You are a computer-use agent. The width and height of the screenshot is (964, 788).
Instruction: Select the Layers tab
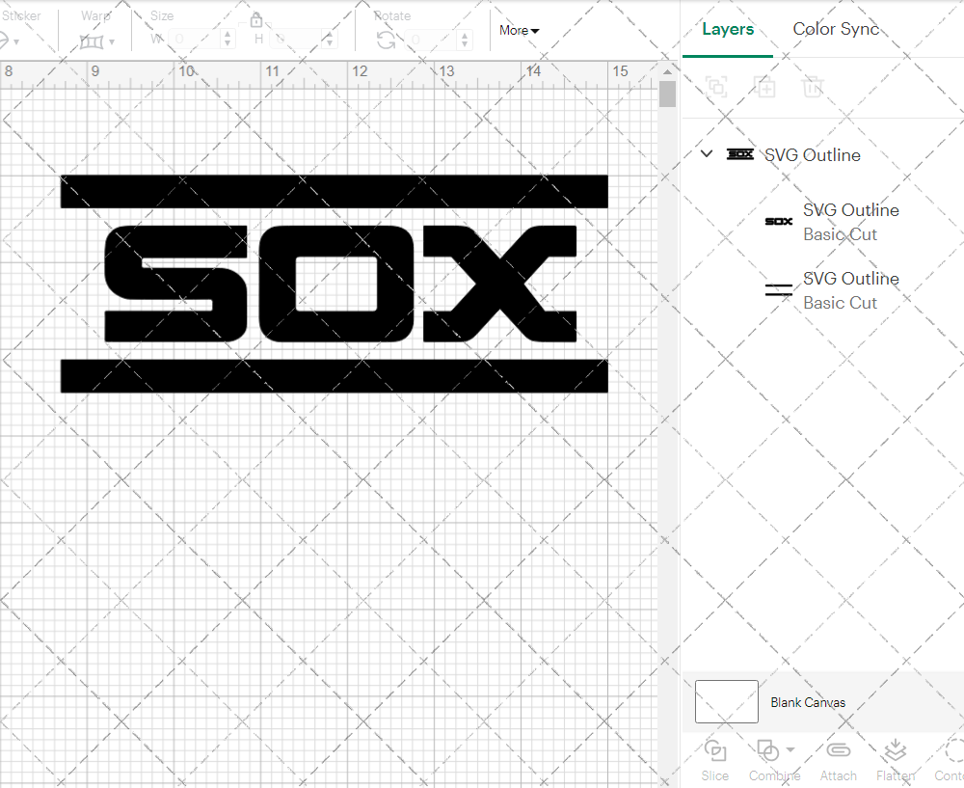(728, 29)
